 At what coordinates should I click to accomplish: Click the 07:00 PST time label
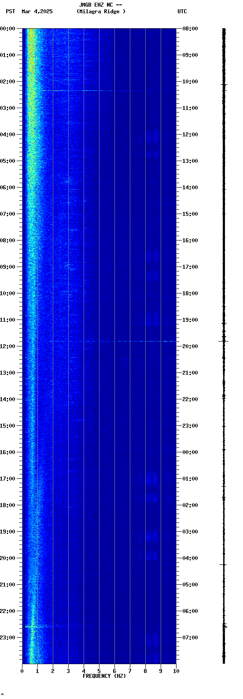[x=8, y=214]
